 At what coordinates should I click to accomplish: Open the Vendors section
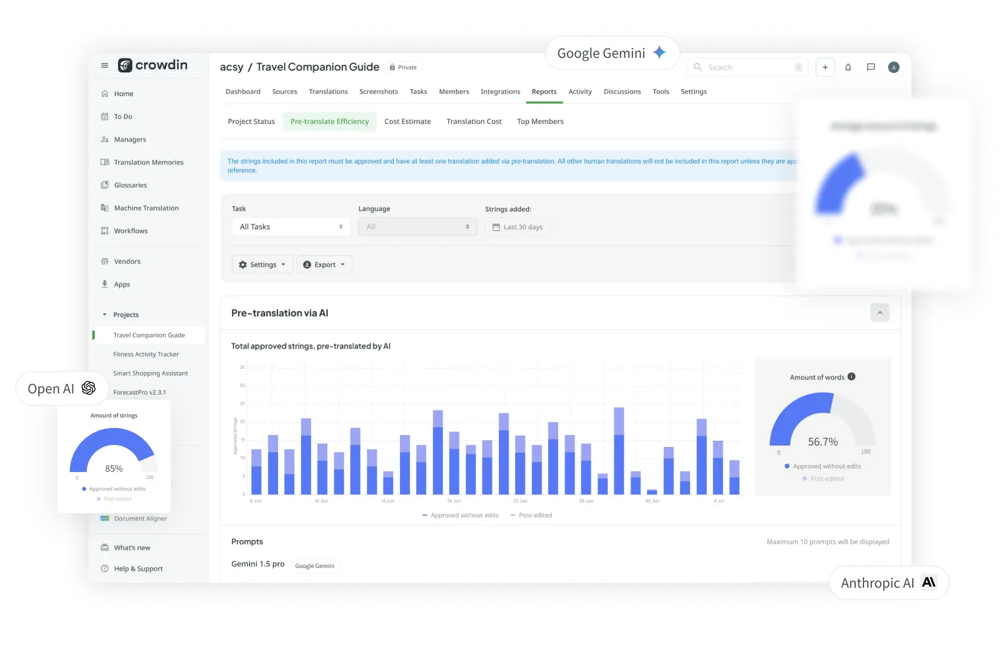tap(128, 261)
